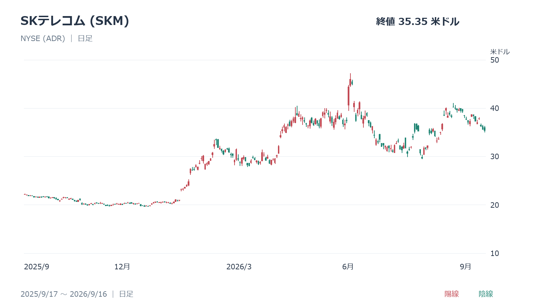Click the 30 value on price axis

(x=495, y=156)
